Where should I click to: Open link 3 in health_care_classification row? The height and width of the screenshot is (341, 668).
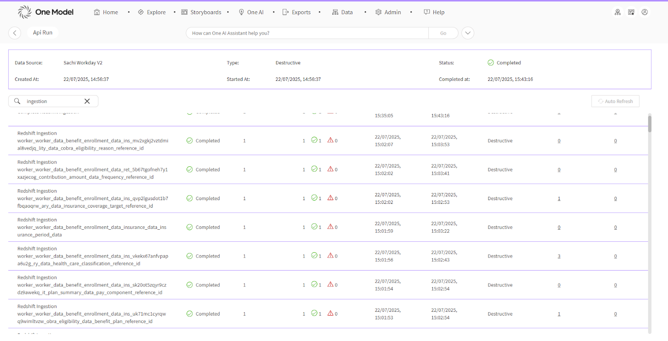pos(559,256)
